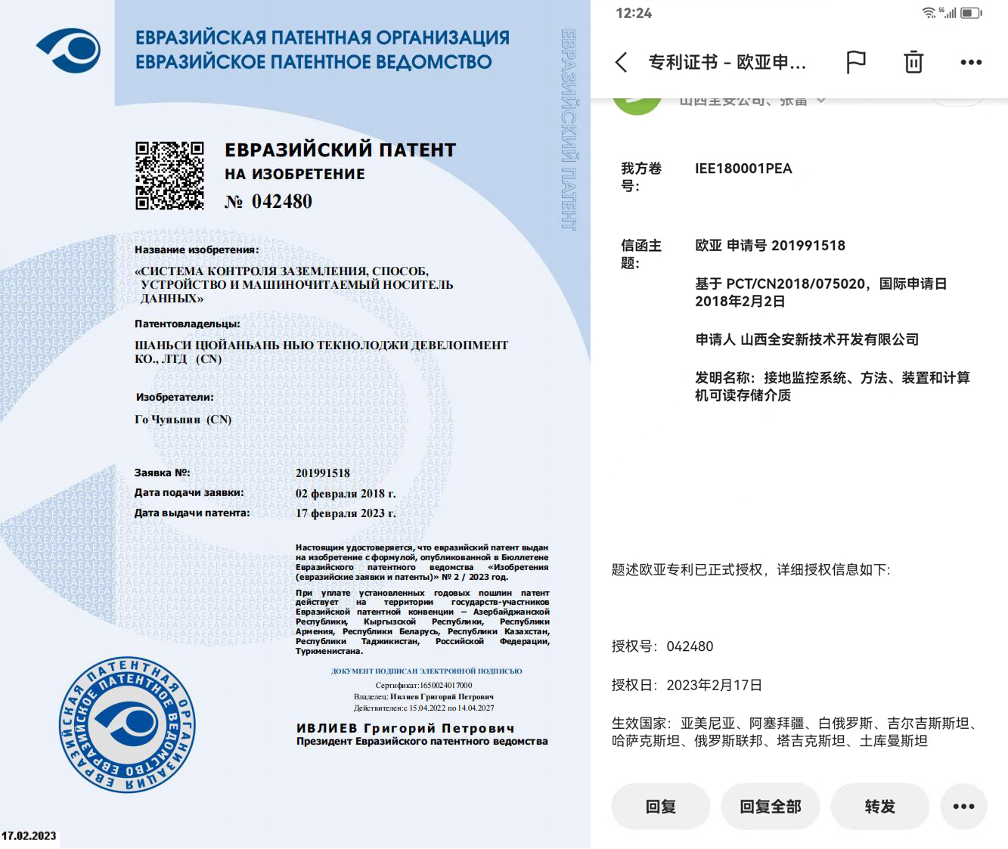The height and width of the screenshot is (849, 1008).
Task: Select text 欧亚 申请号 201991518
Action: 770,245
